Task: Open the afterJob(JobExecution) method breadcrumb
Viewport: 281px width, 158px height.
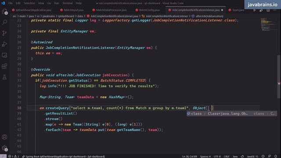Action: pyautogui.click(x=207, y=16)
